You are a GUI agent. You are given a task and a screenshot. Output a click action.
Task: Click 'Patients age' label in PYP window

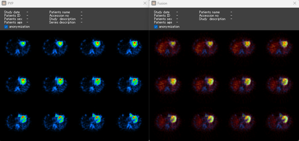13,22
